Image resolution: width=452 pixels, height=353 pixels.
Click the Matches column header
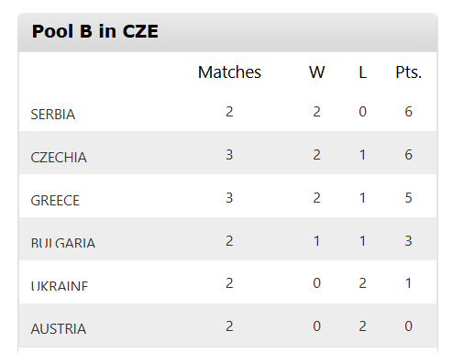click(229, 72)
